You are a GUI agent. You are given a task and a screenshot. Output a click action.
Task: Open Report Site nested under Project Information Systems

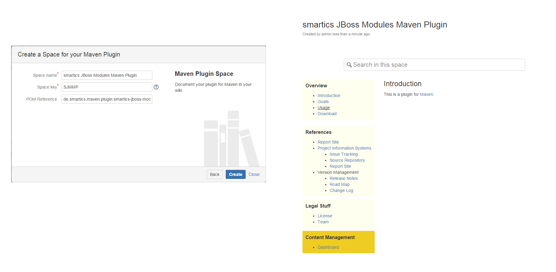click(x=340, y=166)
